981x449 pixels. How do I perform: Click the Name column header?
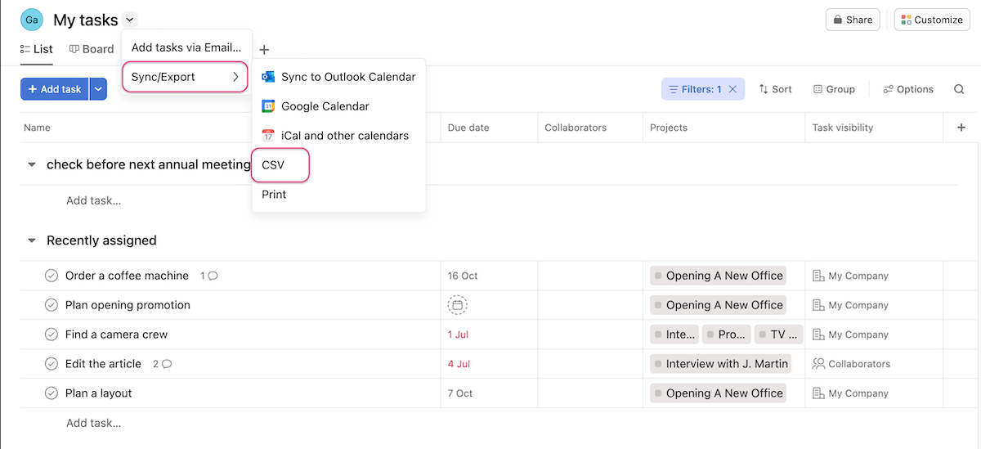point(37,128)
